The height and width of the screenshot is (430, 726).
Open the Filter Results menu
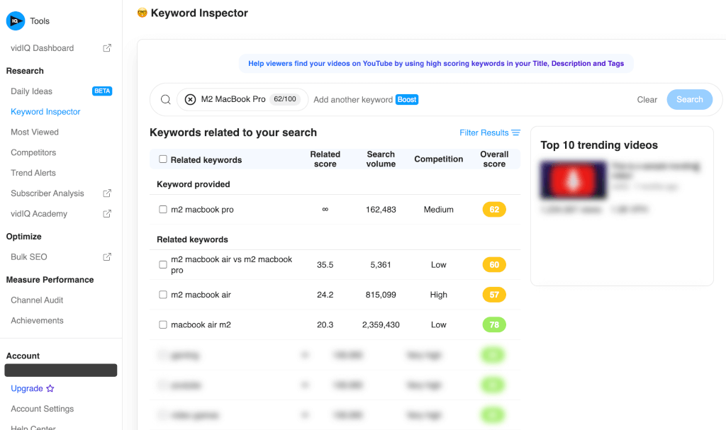tap(489, 132)
